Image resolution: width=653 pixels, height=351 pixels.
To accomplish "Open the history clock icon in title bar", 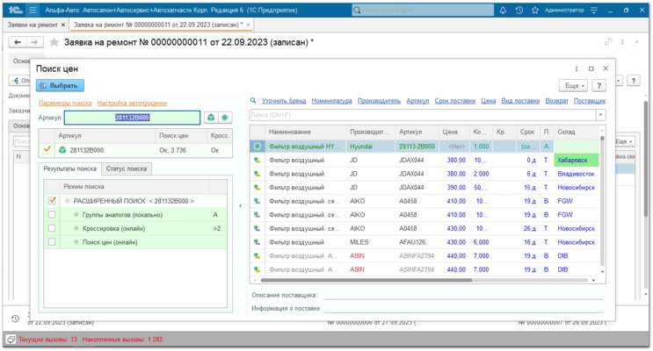I will 519,10.
